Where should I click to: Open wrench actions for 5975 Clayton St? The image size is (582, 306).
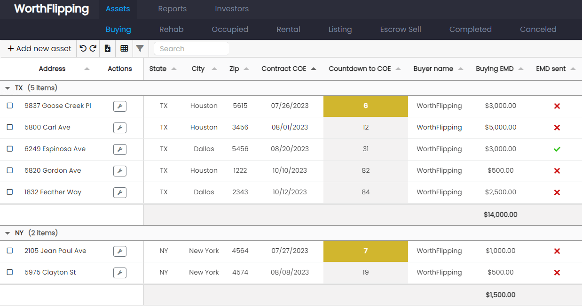(120, 273)
